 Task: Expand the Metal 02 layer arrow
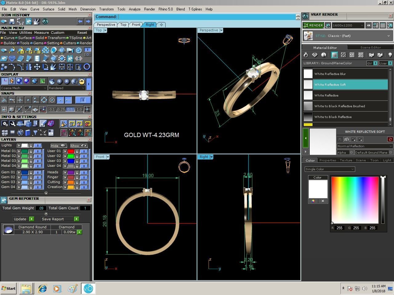point(19,156)
